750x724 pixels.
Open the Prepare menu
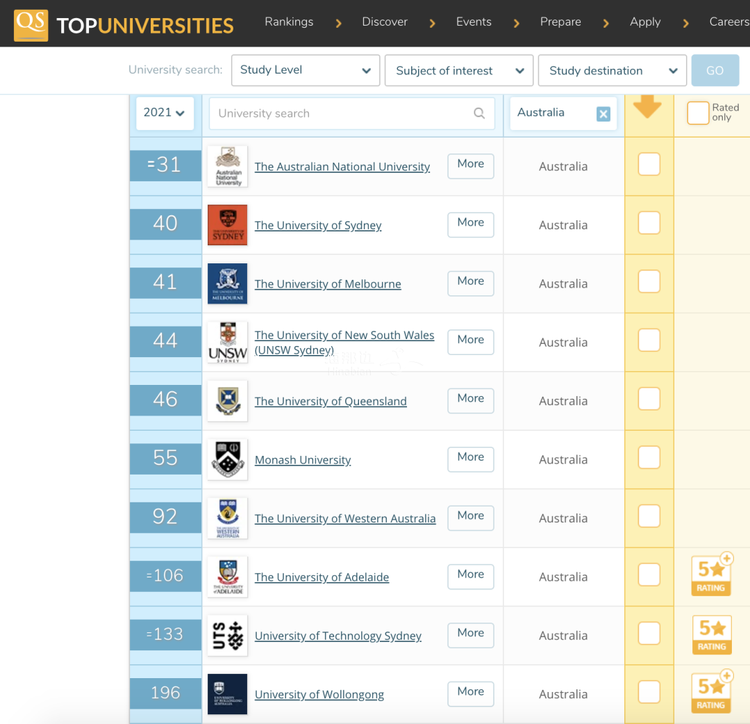click(560, 22)
